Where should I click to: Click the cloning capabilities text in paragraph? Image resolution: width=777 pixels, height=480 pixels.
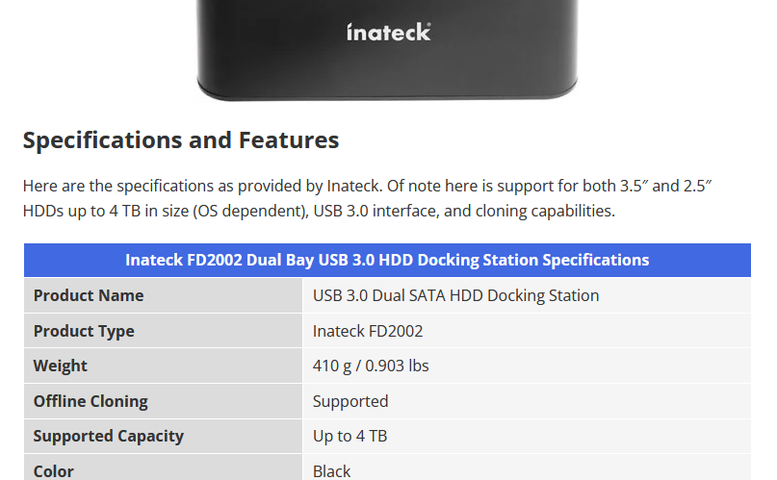545,212
